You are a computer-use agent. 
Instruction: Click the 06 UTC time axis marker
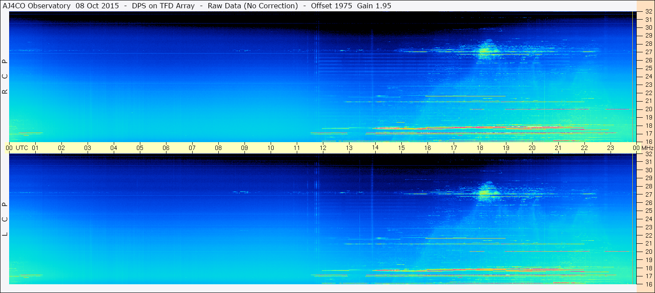166,148
